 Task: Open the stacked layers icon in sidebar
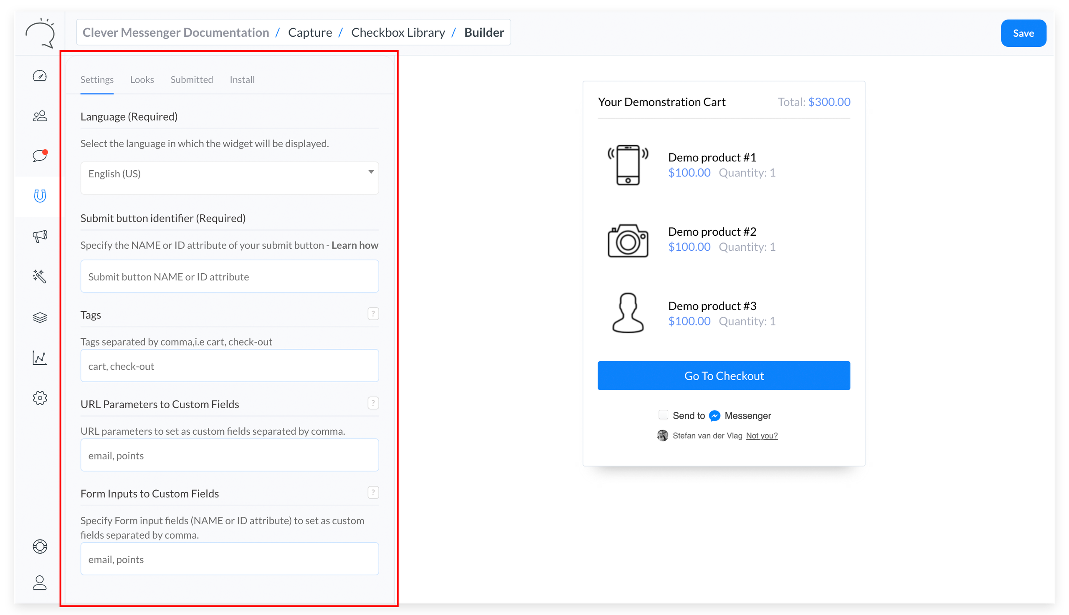[40, 317]
